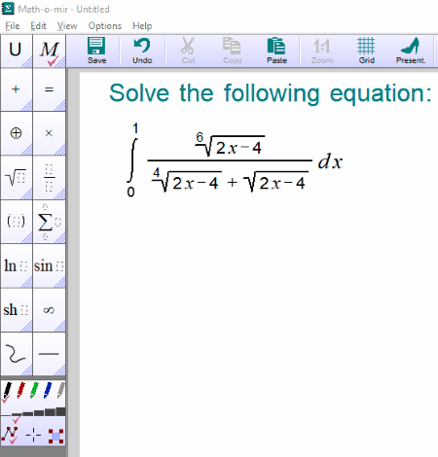Screen dimensions: 438x457
Task: Choose the red pen color
Action: pyautogui.click(x=20, y=391)
